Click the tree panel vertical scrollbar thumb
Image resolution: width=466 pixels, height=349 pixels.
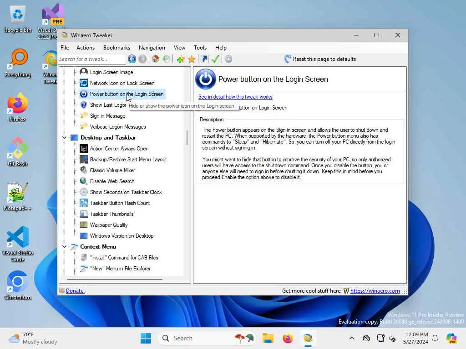coord(187,138)
